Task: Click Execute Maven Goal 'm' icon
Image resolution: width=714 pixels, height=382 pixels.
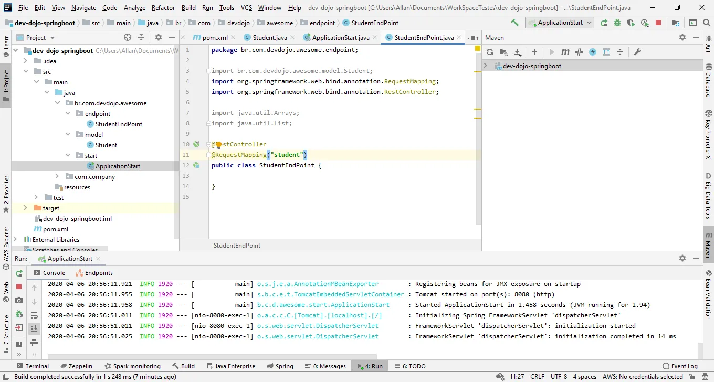Action: 565,52
